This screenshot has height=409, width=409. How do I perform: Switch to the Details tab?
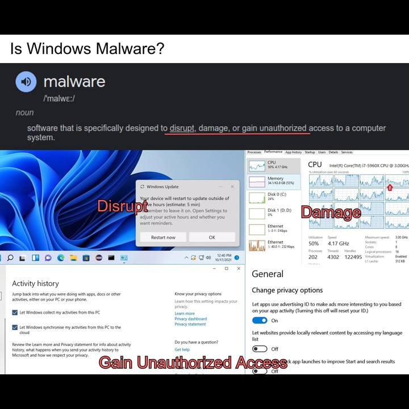tap(333, 152)
